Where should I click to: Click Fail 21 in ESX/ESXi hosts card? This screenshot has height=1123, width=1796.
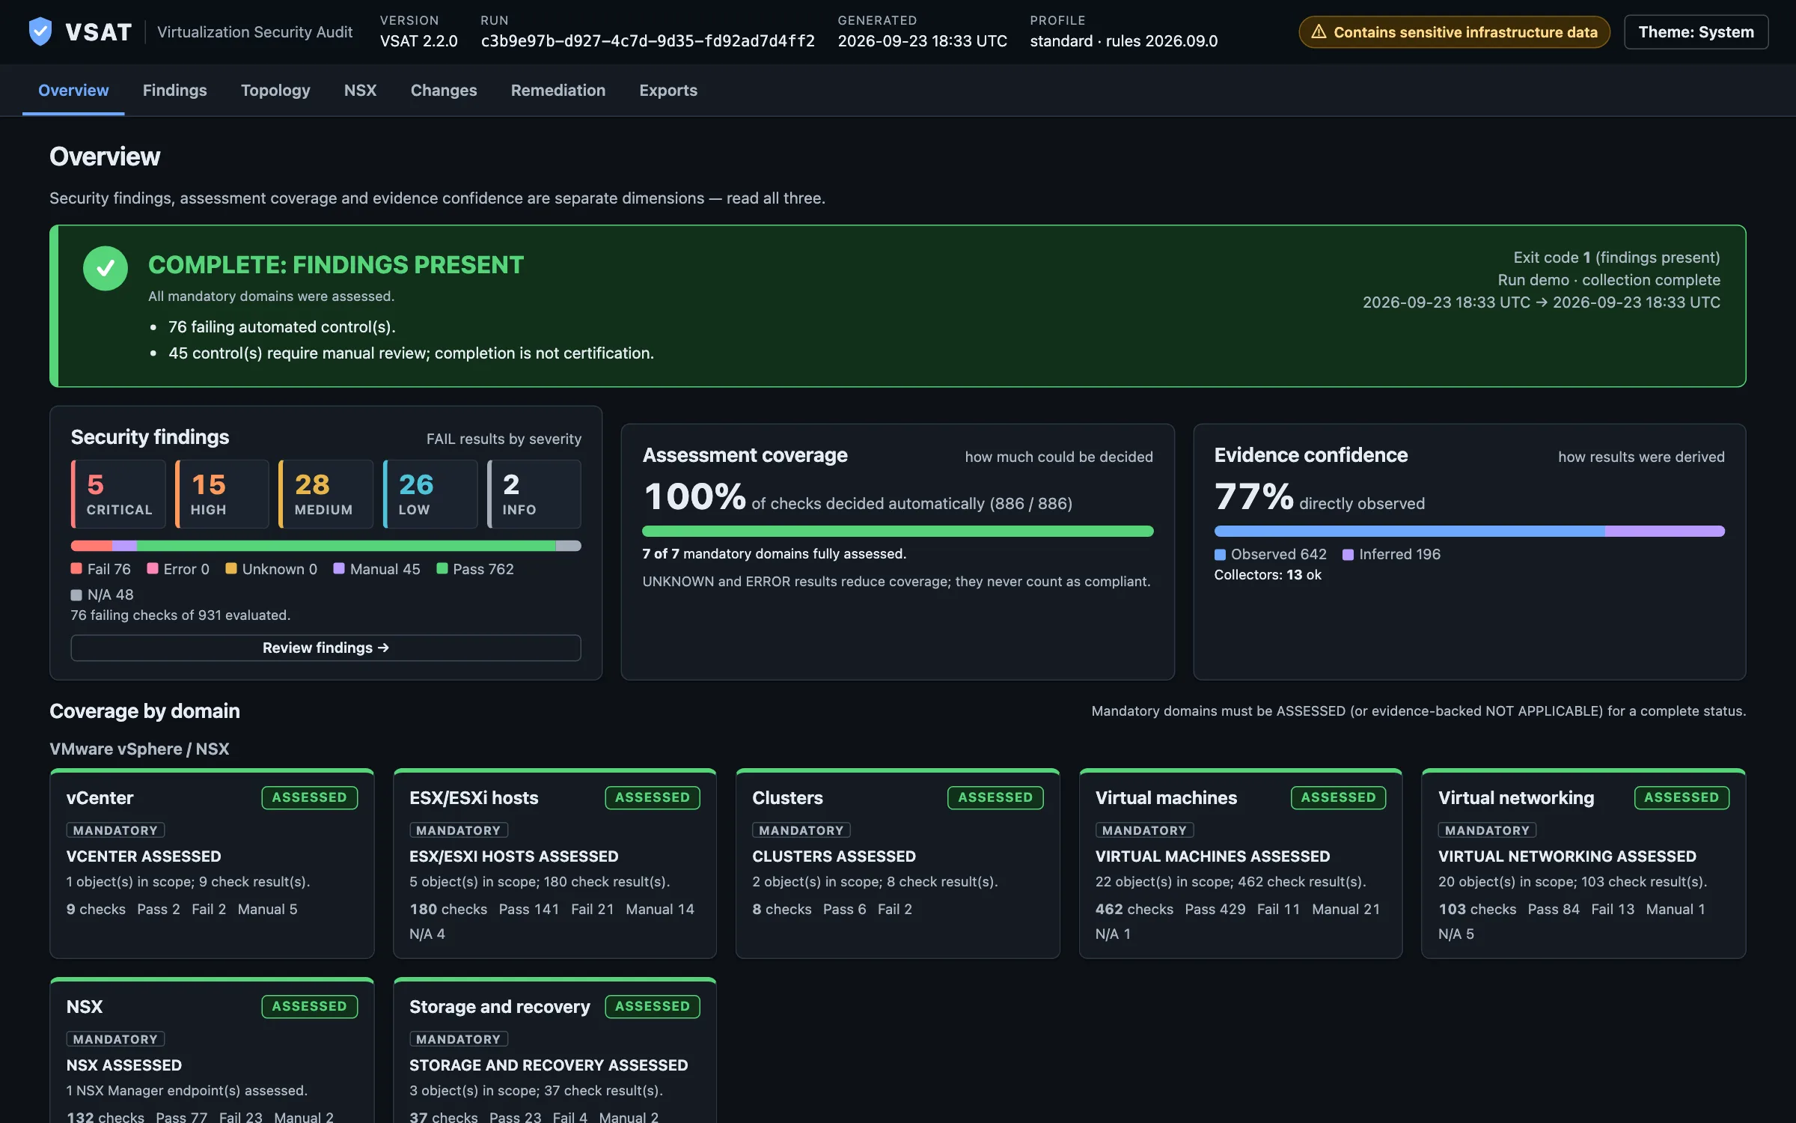[x=592, y=909]
